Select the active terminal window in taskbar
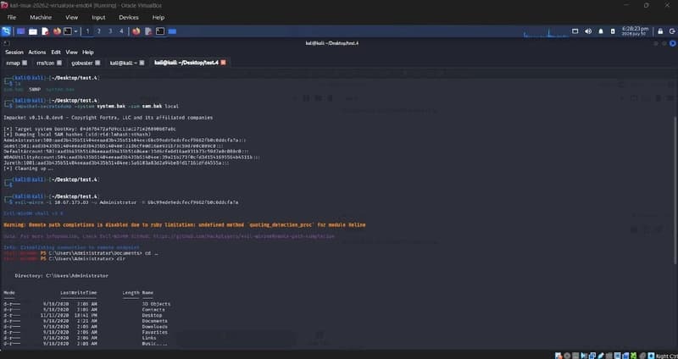The height and width of the screenshot is (359, 678). [x=160, y=31]
